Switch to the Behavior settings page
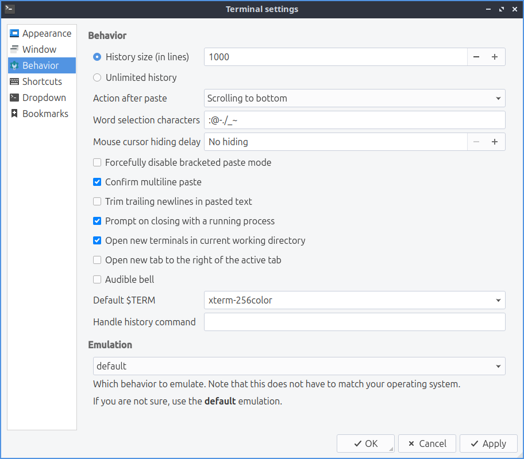Screen dimensions: 524x459 (x=40, y=65)
